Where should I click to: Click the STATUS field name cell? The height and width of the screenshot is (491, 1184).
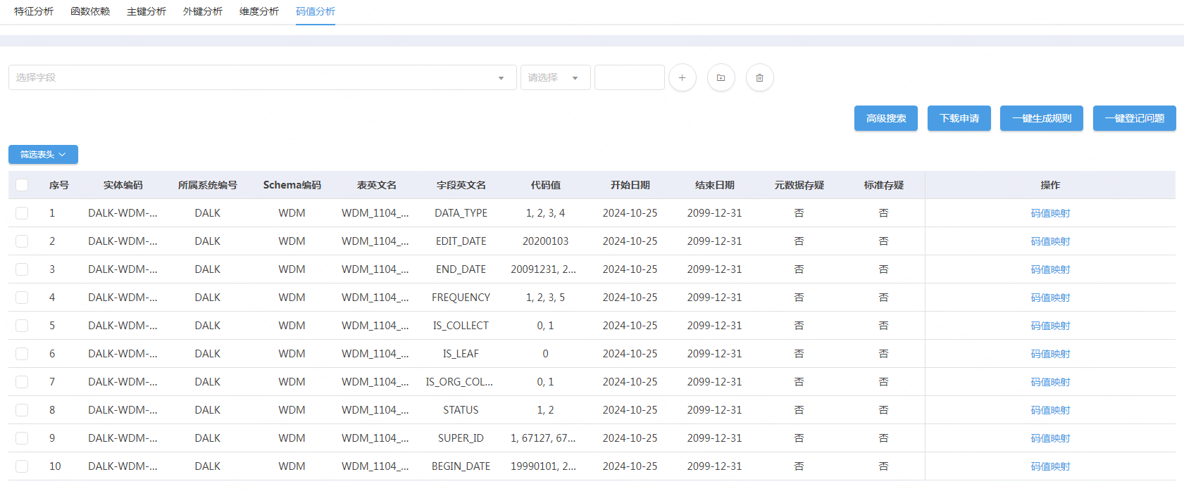click(461, 410)
